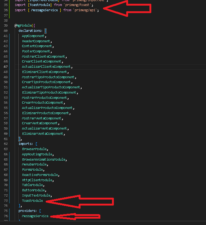Click line number 40 in the gutter

click(x=6, y=31)
